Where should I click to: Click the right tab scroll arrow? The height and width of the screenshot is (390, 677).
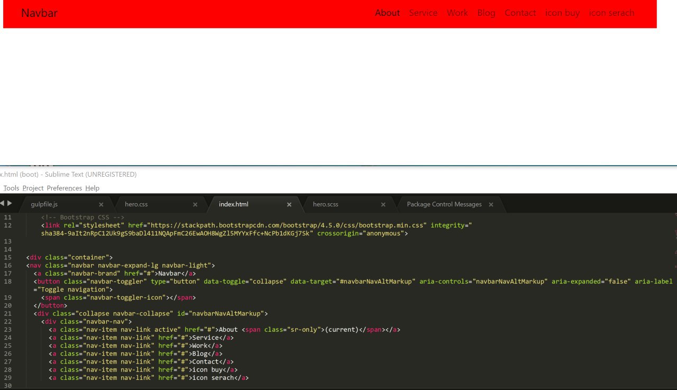(10, 203)
